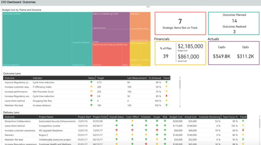This screenshot has width=261, height=145.
Task: Click the Project Name column header
Action: click(46, 117)
